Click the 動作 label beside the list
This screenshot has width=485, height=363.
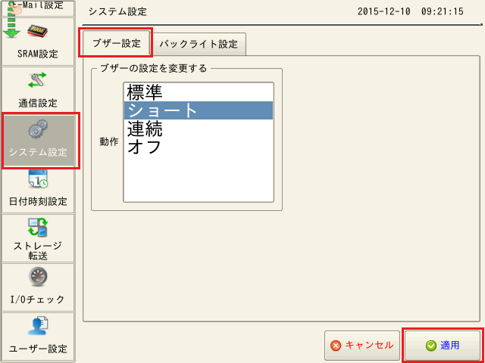pyautogui.click(x=109, y=141)
